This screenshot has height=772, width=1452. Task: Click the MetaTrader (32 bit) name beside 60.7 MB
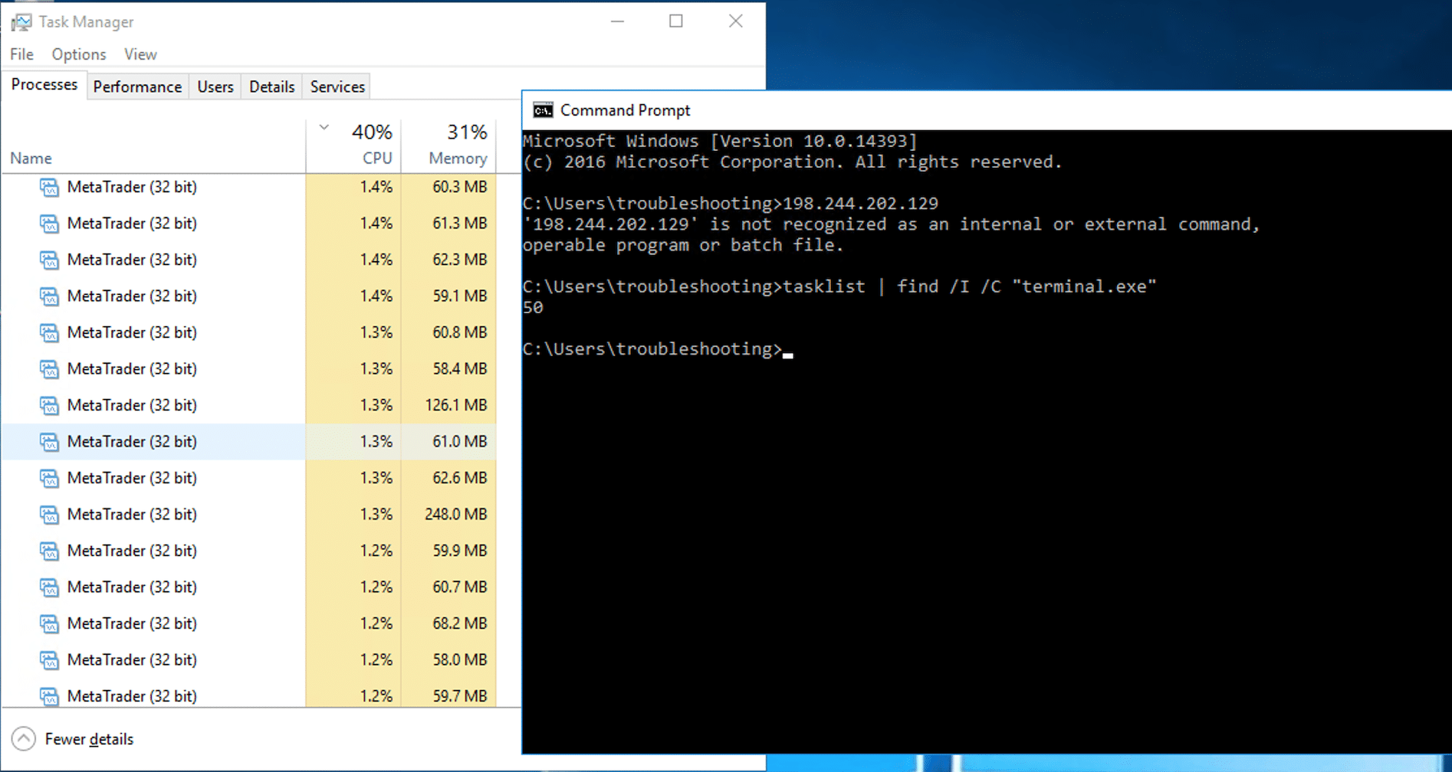[132, 587]
